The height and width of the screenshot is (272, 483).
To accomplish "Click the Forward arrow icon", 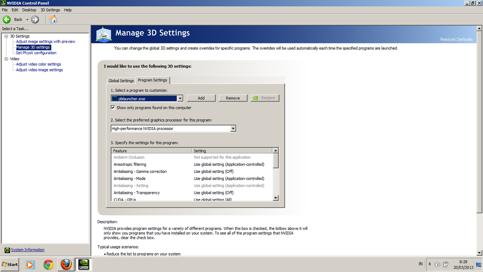I will [35, 19].
